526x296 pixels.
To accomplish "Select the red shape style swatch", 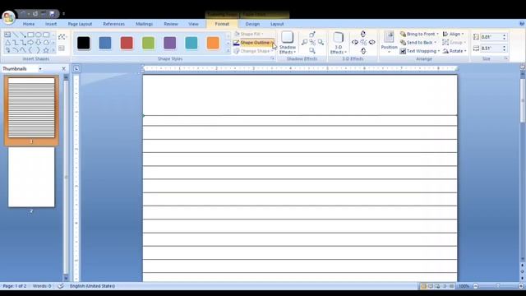I will click(127, 43).
